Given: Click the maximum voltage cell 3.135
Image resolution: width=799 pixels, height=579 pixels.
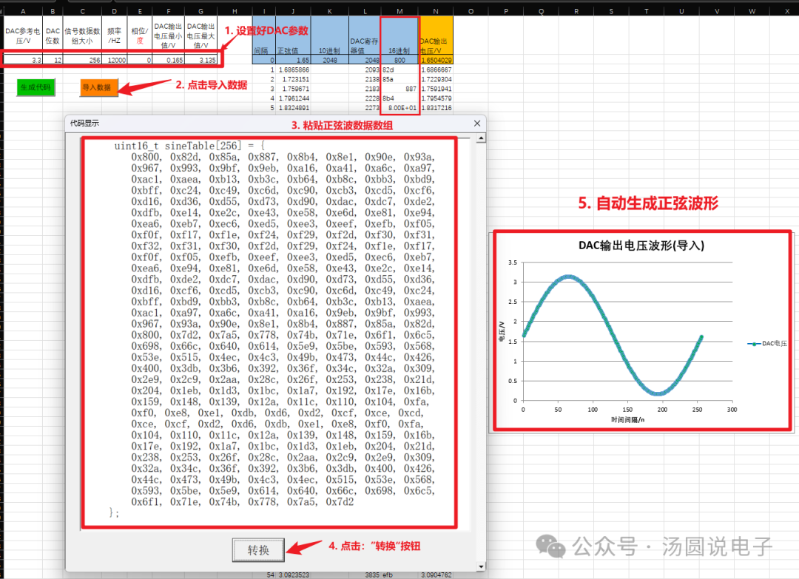Looking at the screenshot, I should pos(200,60).
